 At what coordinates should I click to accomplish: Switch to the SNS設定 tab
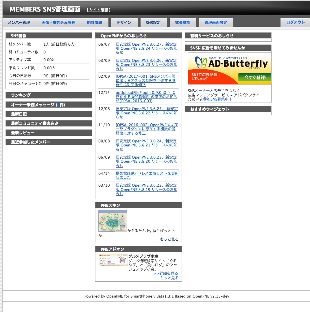point(153,23)
